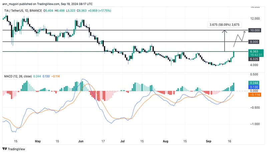This screenshot has height=153, width=267.
Task: Click the open value O5.404
Action: point(48,11)
